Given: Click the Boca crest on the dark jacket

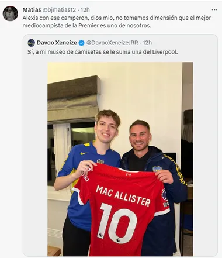Looking at the screenshot, I should (157, 169).
